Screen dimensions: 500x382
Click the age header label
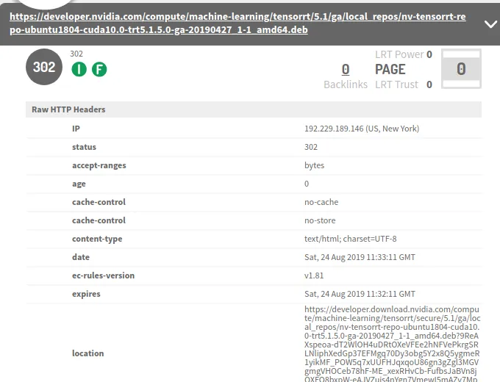tap(79, 184)
